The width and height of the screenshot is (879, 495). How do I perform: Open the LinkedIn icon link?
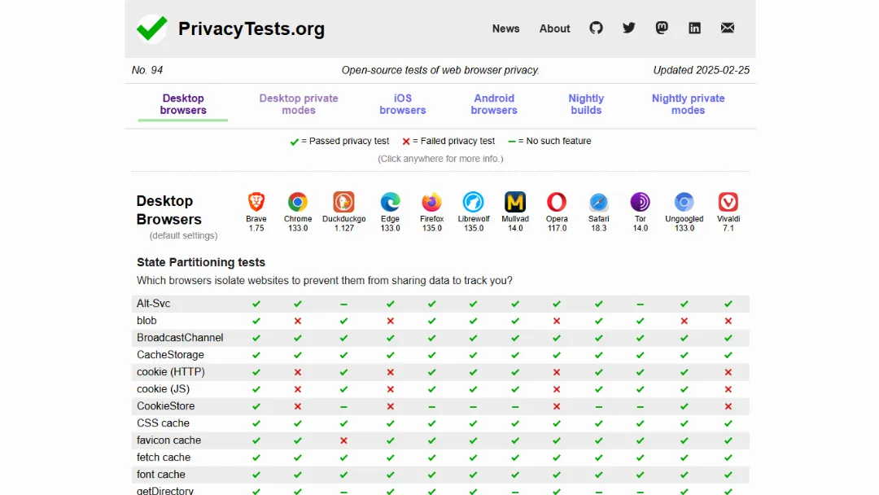point(694,28)
